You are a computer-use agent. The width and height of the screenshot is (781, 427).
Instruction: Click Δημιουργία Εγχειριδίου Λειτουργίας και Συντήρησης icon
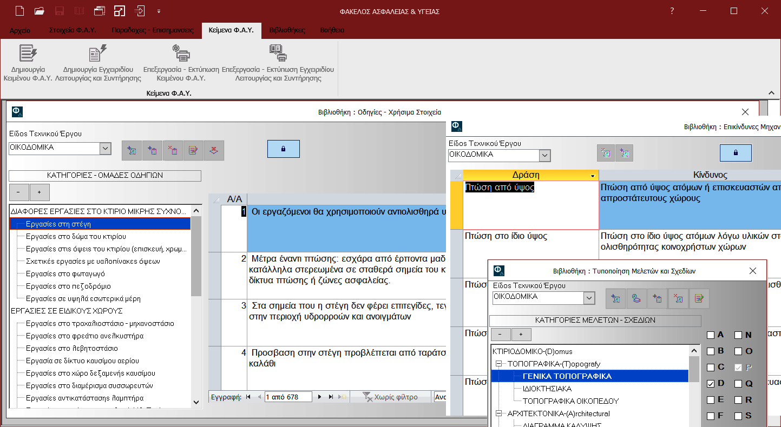click(98, 54)
